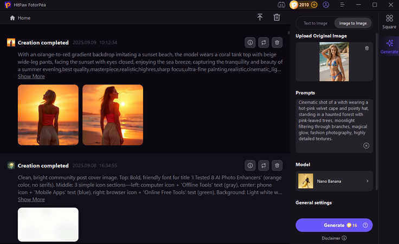This screenshot has height=244, width=399.
Task: Open the first sunset beach thumbnail
Action: pos(48,114)
